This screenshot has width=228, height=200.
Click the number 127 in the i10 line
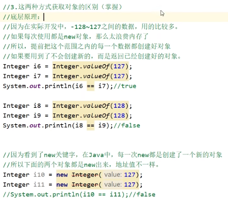(130, 175)
